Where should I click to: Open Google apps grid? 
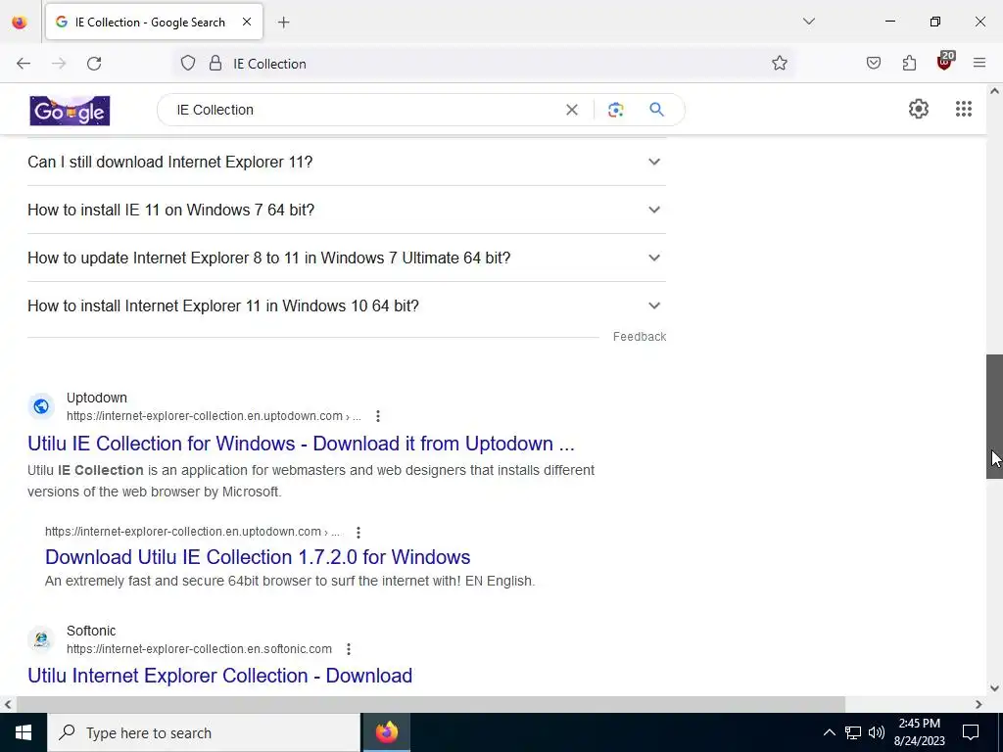[964, 109]
